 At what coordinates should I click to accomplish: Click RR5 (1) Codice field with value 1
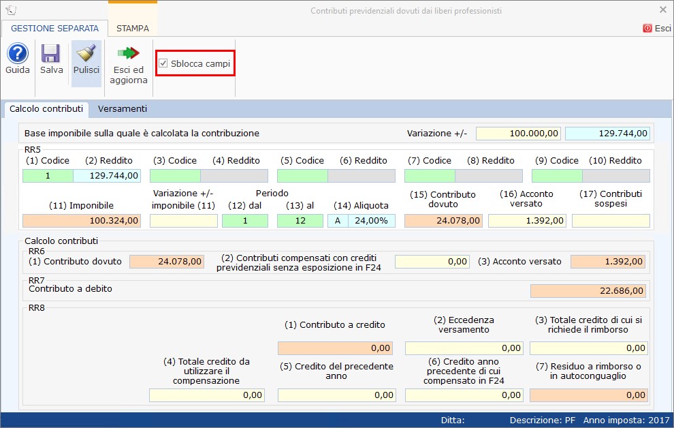tap(48, 176)
